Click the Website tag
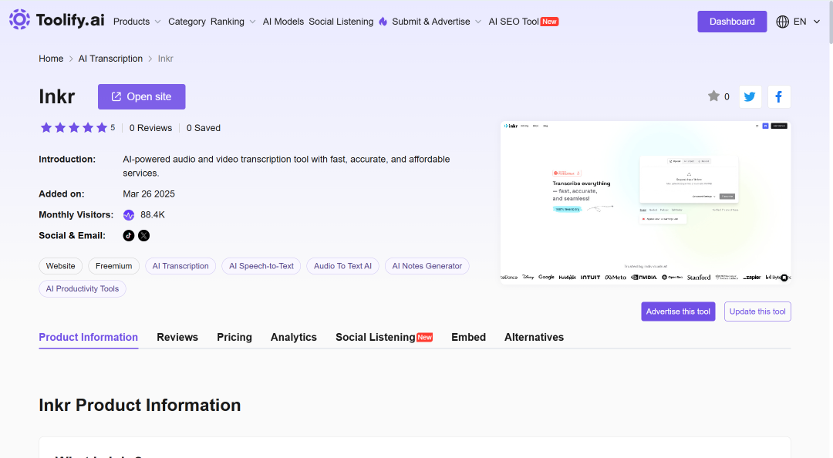This screenshot has width=833, height=458. point(61,266)
